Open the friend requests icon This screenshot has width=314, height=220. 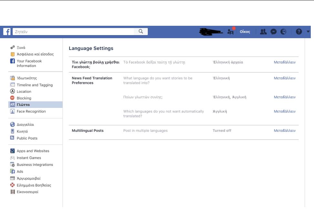click(263, 32)
